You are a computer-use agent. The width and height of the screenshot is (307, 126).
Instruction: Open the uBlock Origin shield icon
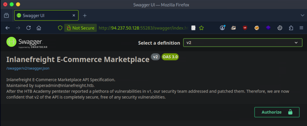245,28
